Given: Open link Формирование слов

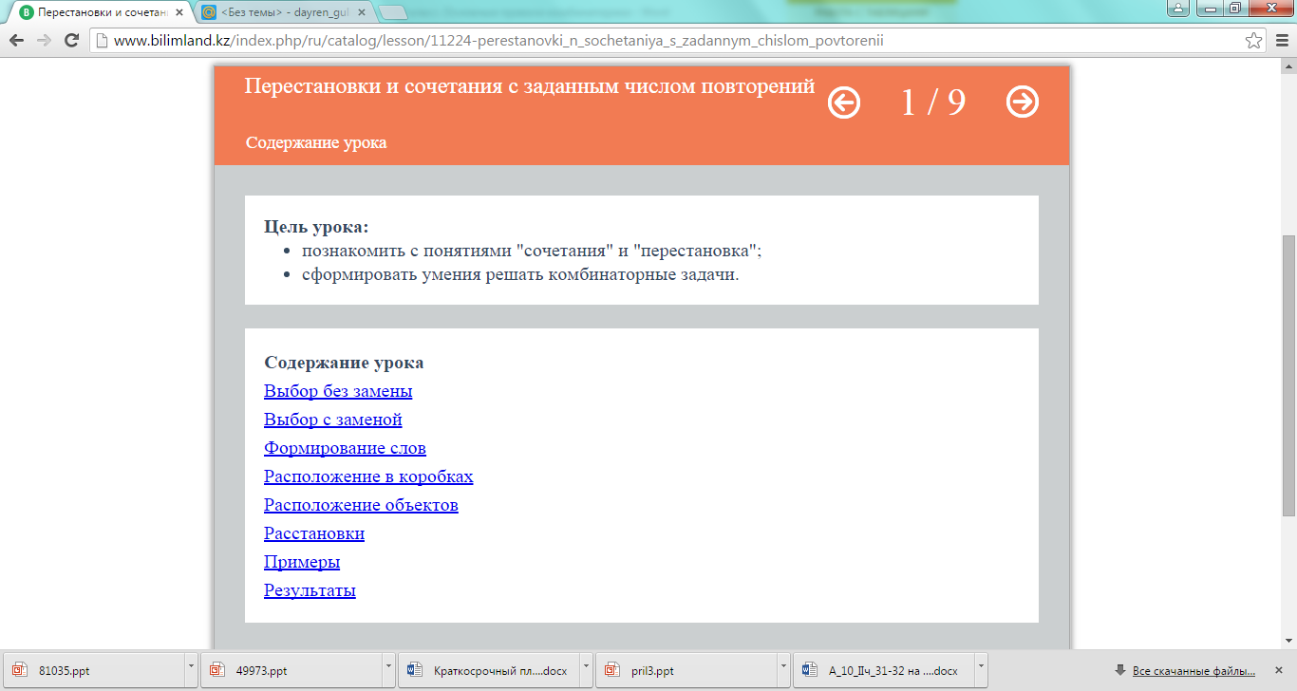Looking at the screenshot, I should point(345,448).
